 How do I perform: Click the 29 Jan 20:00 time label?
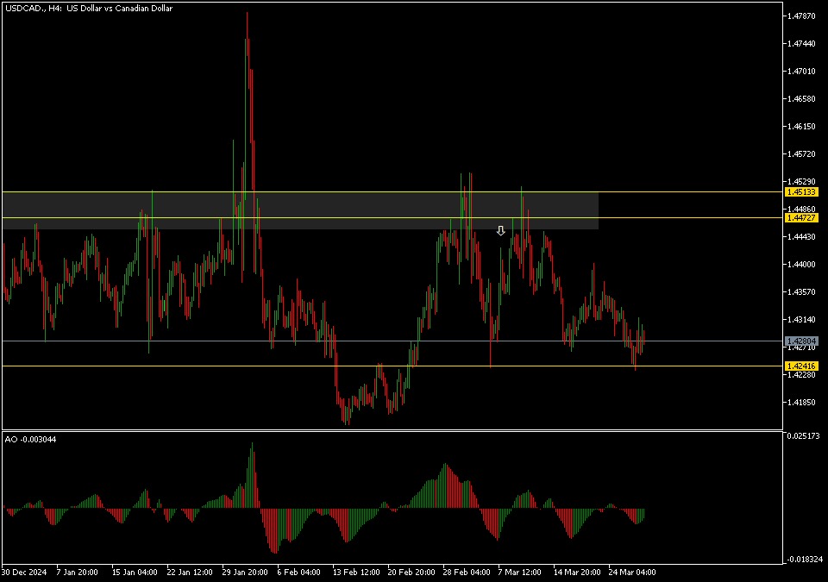point(246,572)
